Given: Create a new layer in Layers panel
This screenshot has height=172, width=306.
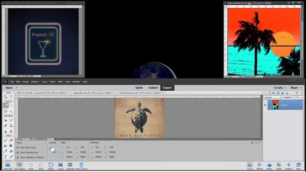Looking at the screenshot, I should pyautogui.click(x=265, y=93).
